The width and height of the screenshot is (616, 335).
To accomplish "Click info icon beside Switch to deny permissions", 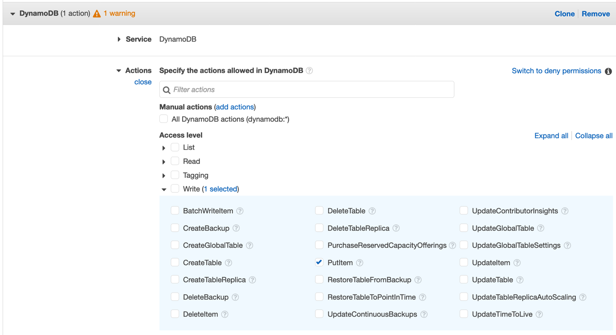I will 608,71.
